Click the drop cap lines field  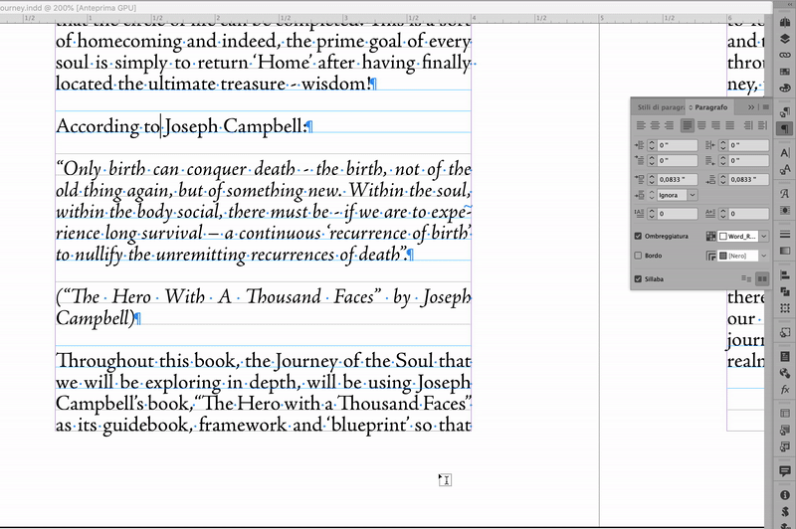[678, 214]
